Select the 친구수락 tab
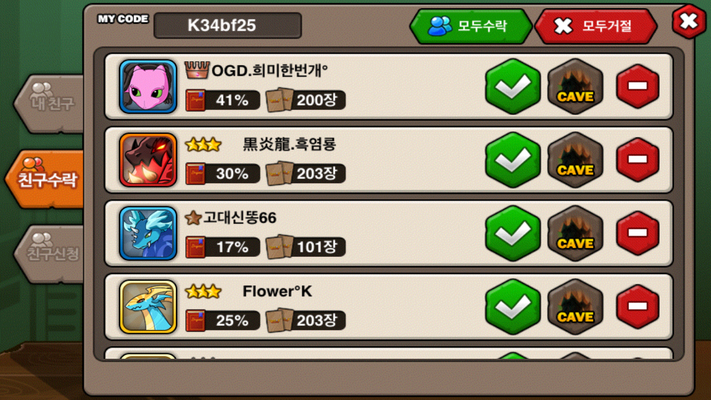The width and height of the screenshot is (711, 400). (45, 179)
